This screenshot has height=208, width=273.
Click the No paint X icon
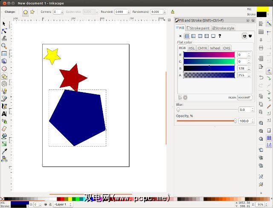pyautogui.click(x=180, y=36)
